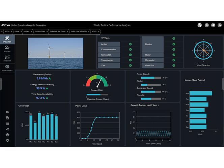Go to the Europe breadcrumb level
Screen dimensions: 224x168
click(17, 31)
